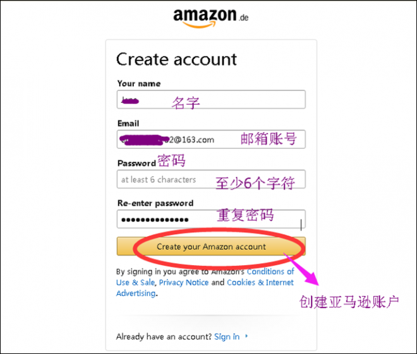Click the arrow icon beside Sign in
The image size is (417, 354).
246,336
